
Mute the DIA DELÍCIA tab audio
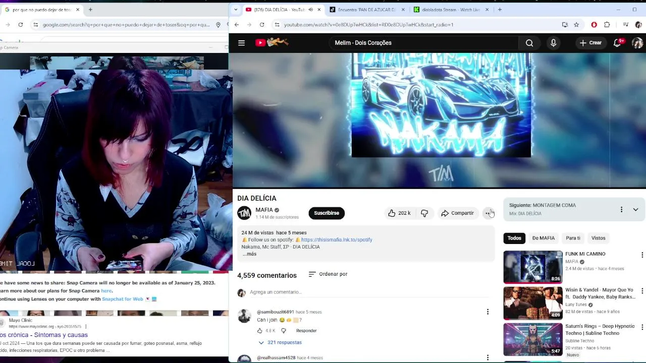click(310, 10)
